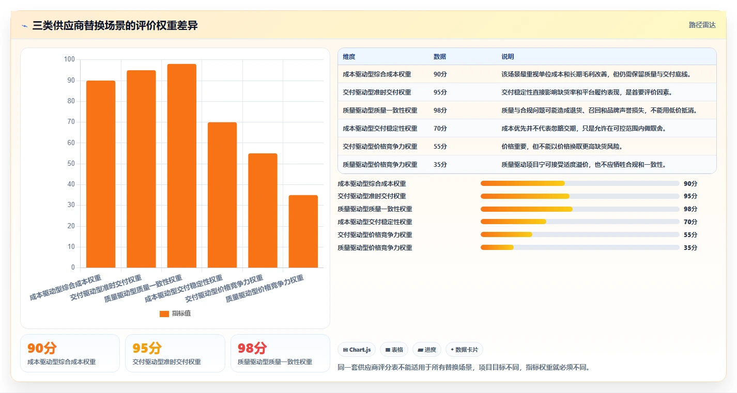Image resolution: width=737 pixels, height=393 pixels.
Task: Click the y-axis tick label 50
Action: tap(71, 164)
